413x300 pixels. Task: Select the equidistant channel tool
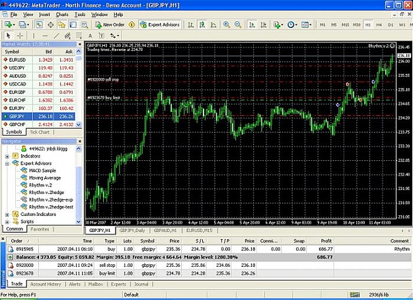click(x=67, y=35)
